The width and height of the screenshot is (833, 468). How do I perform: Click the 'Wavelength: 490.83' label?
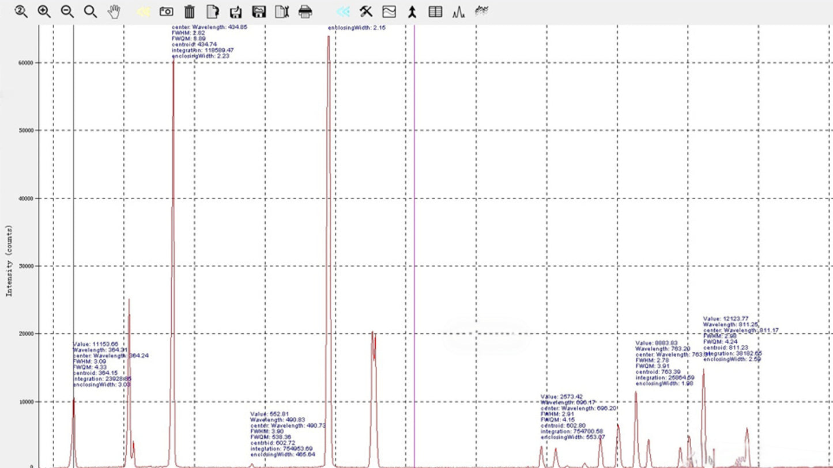pos(277,420)
